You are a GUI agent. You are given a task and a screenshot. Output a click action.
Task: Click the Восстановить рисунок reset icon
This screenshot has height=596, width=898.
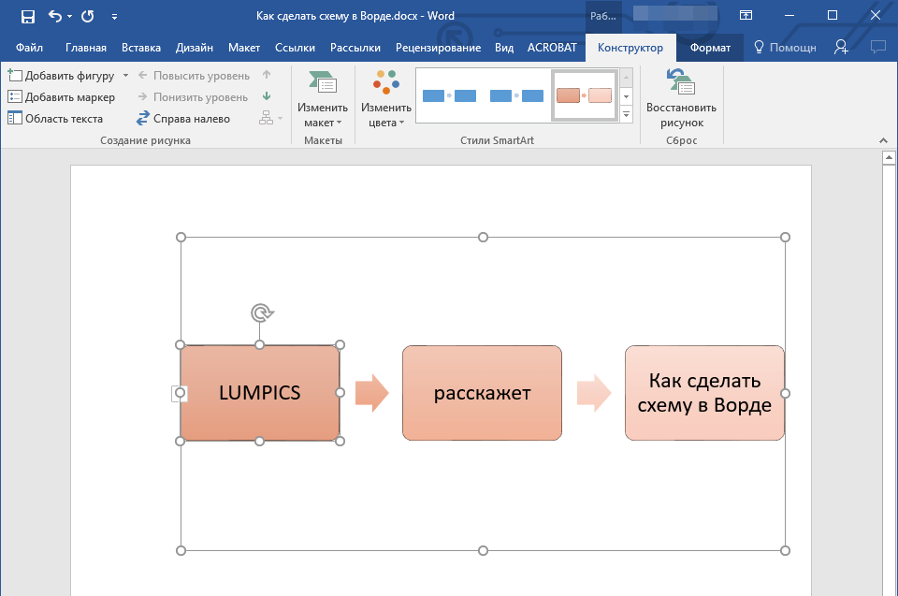click(x=680, y=83)
